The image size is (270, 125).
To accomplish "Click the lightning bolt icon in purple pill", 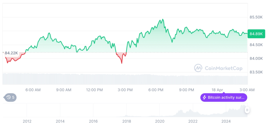I will (x=204, y=98).
